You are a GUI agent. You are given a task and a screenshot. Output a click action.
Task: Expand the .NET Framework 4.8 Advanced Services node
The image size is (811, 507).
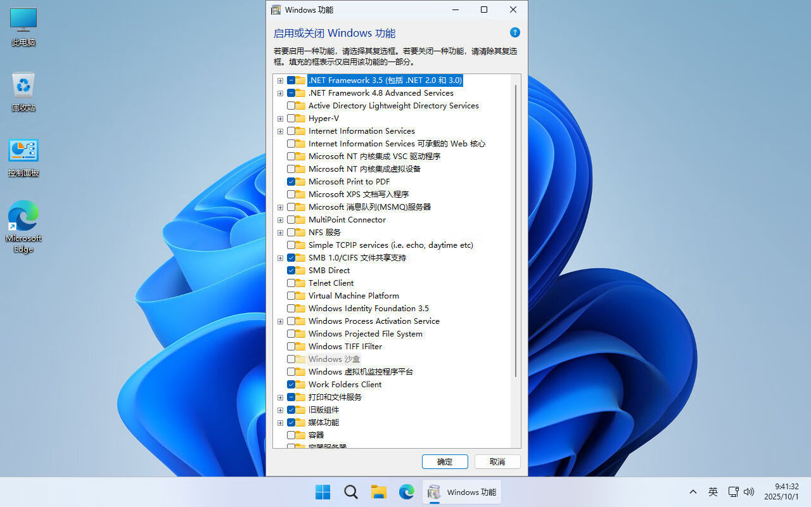tap(281, 93)
